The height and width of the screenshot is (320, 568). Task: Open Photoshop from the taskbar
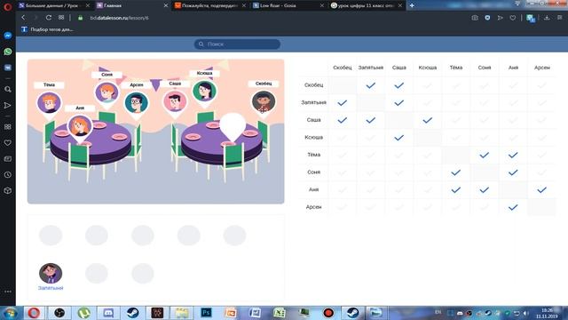tap(207, 313)
